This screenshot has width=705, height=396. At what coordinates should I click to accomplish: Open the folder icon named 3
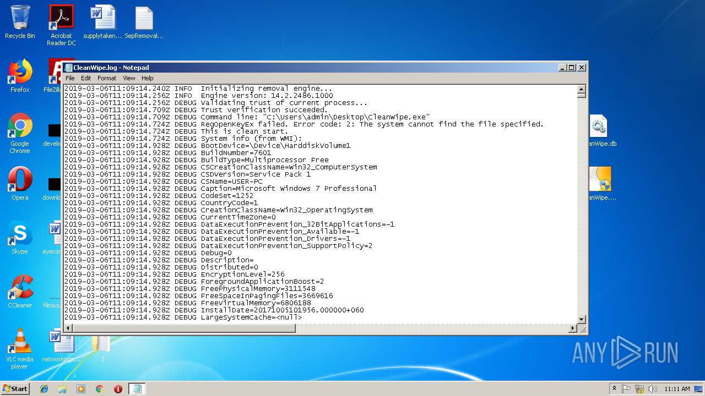pyautogui.click(x=102, y=348)
